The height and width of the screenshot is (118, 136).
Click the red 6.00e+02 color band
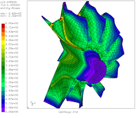[3, 26]
